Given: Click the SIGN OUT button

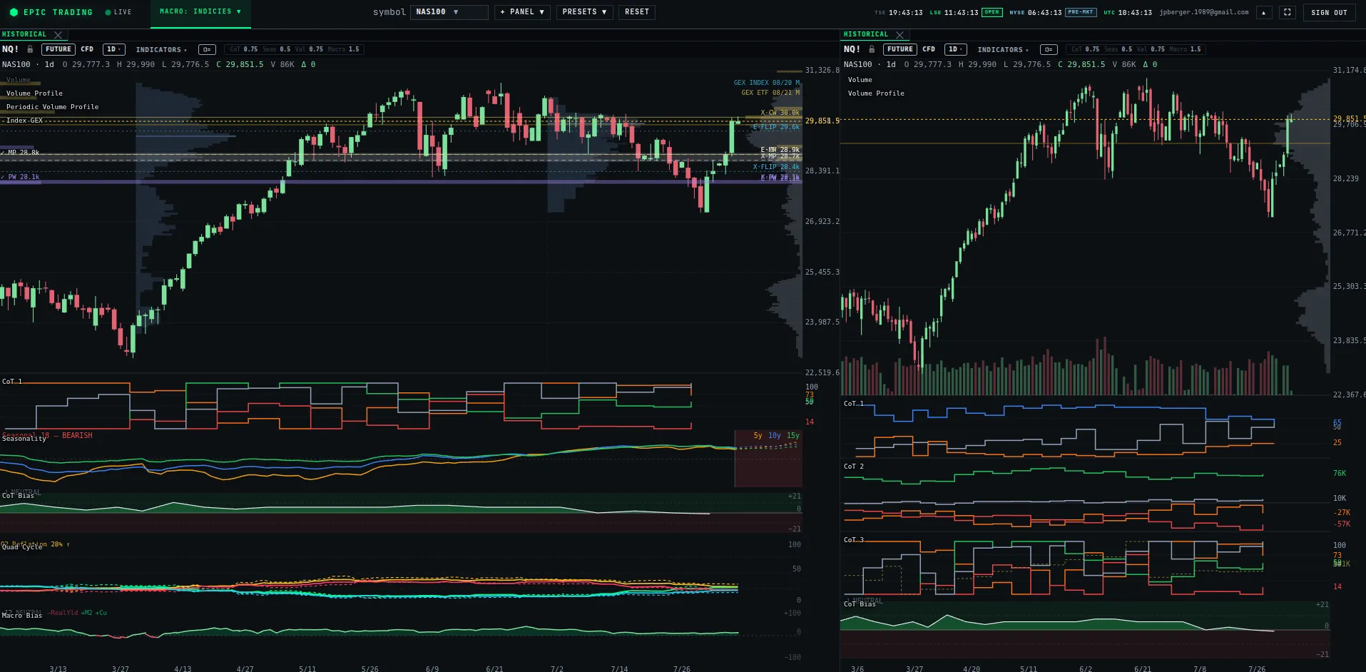Looking at the screenshot, I should pyautogui.click(x=1329, y=12).
